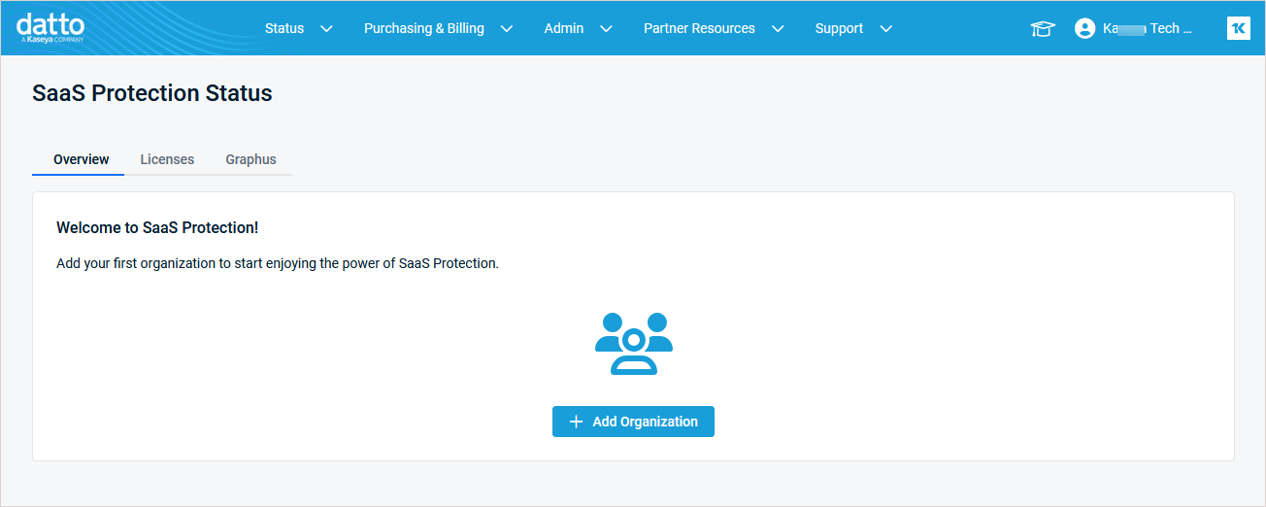
Task: Switch to the Graphus tab
Action: (250, 159)
